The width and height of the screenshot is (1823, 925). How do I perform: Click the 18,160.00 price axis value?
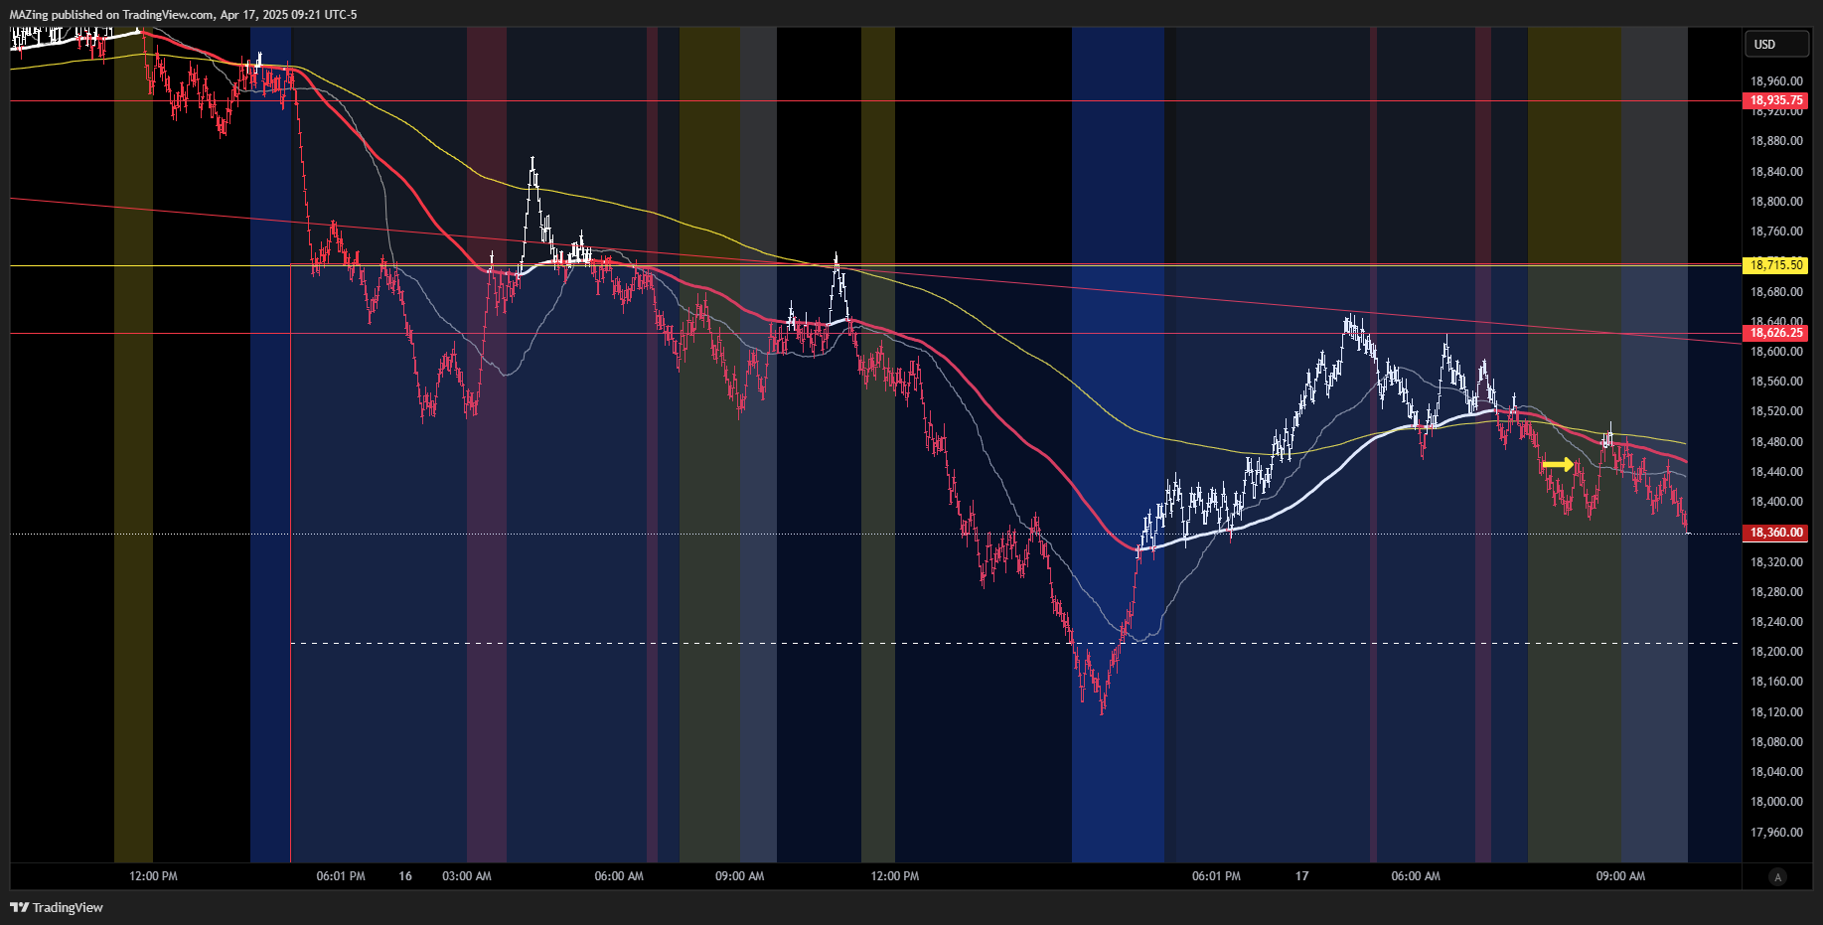click(1776, 682)
